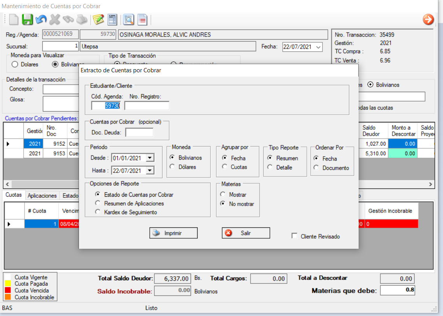Click the orange arrow exit icon

(x=428, y=19)
